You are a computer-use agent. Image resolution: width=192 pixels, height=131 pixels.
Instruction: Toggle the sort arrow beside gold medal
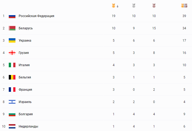118,6
